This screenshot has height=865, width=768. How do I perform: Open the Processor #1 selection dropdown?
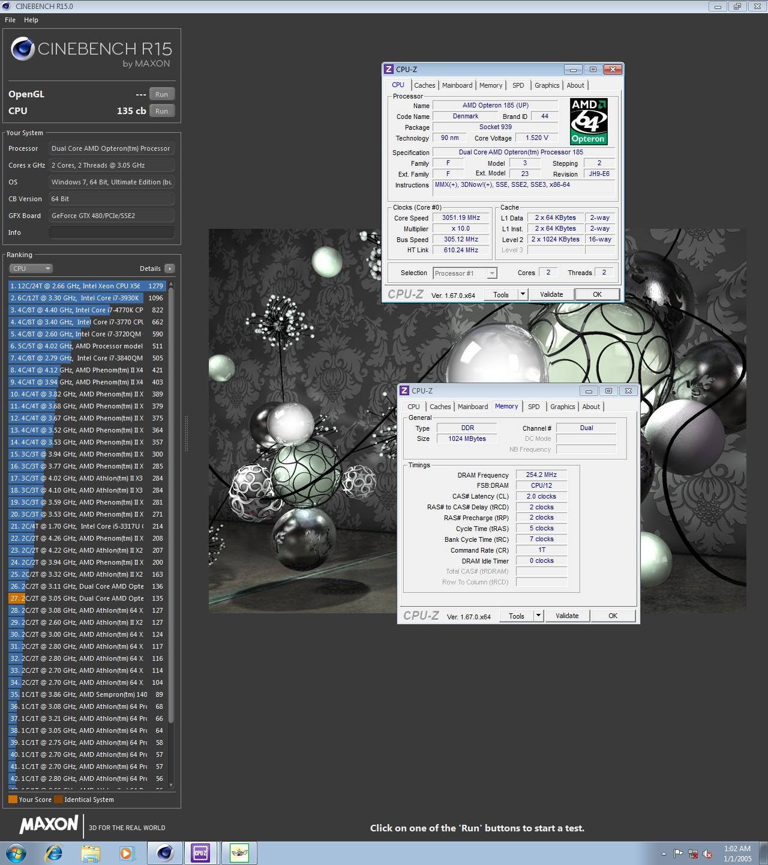click(x=465, y=273)
